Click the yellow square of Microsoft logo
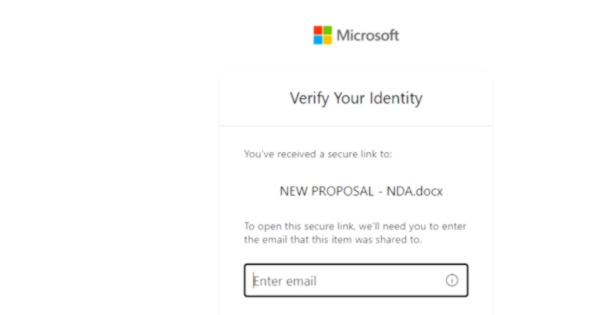This screenshot has width=603, height=315. (328, 40)
